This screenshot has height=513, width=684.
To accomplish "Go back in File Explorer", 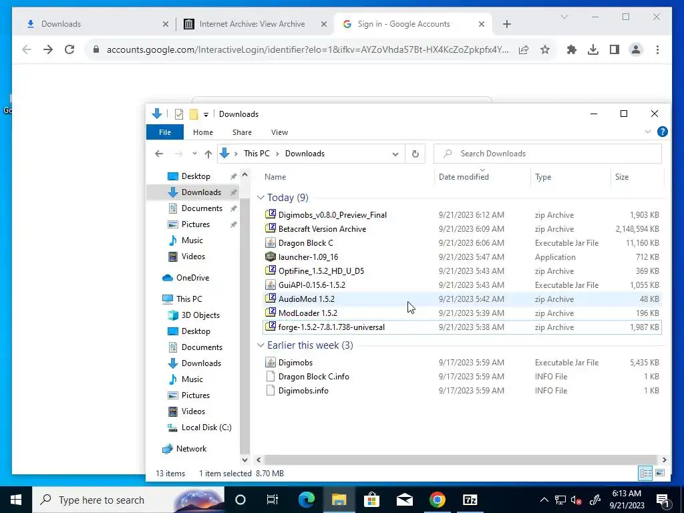I will [x=159, y=154].
